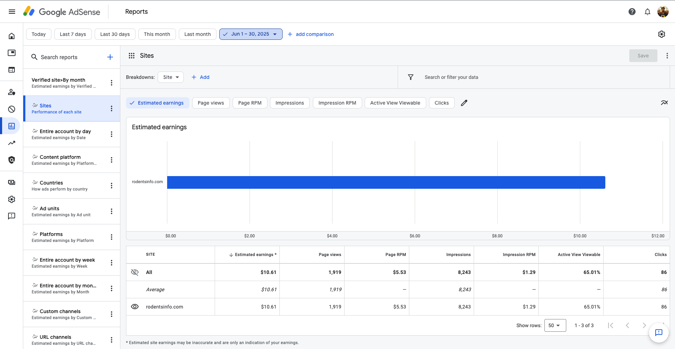Screen dimensions: 675x349
Task: Open more options next to Save
Action: click(667, 56)
